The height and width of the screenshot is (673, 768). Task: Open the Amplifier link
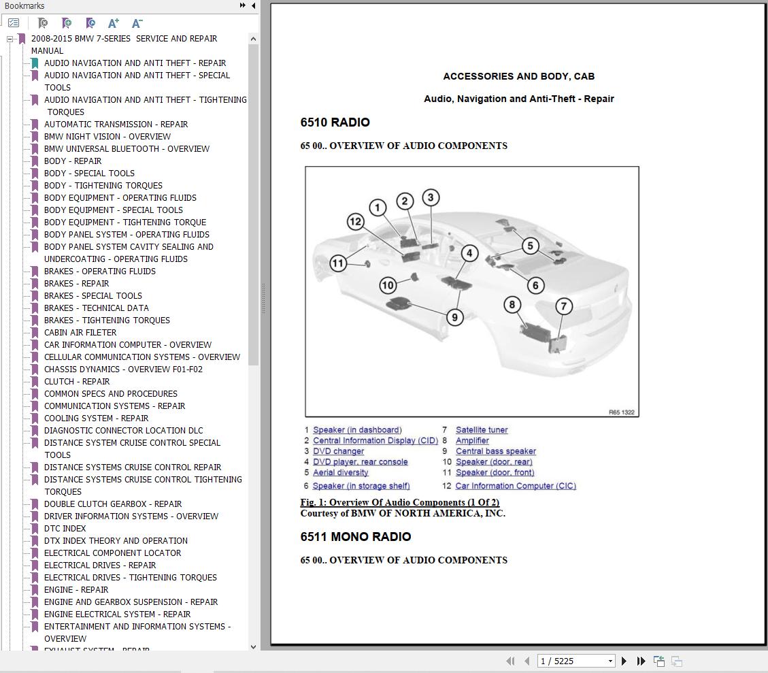pos(472,440)
